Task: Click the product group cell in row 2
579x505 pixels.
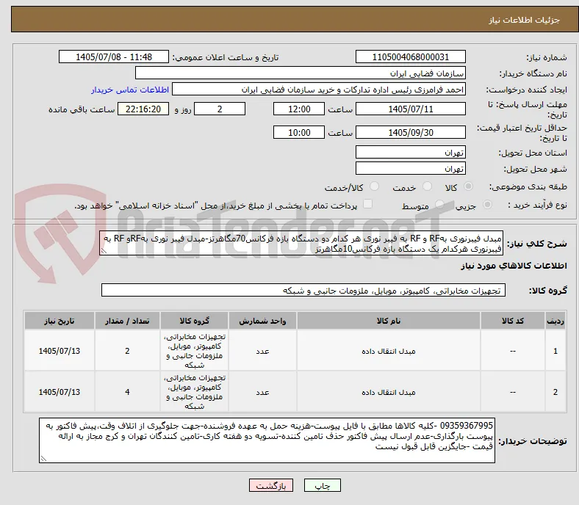Action: click(x=194, y=392)
